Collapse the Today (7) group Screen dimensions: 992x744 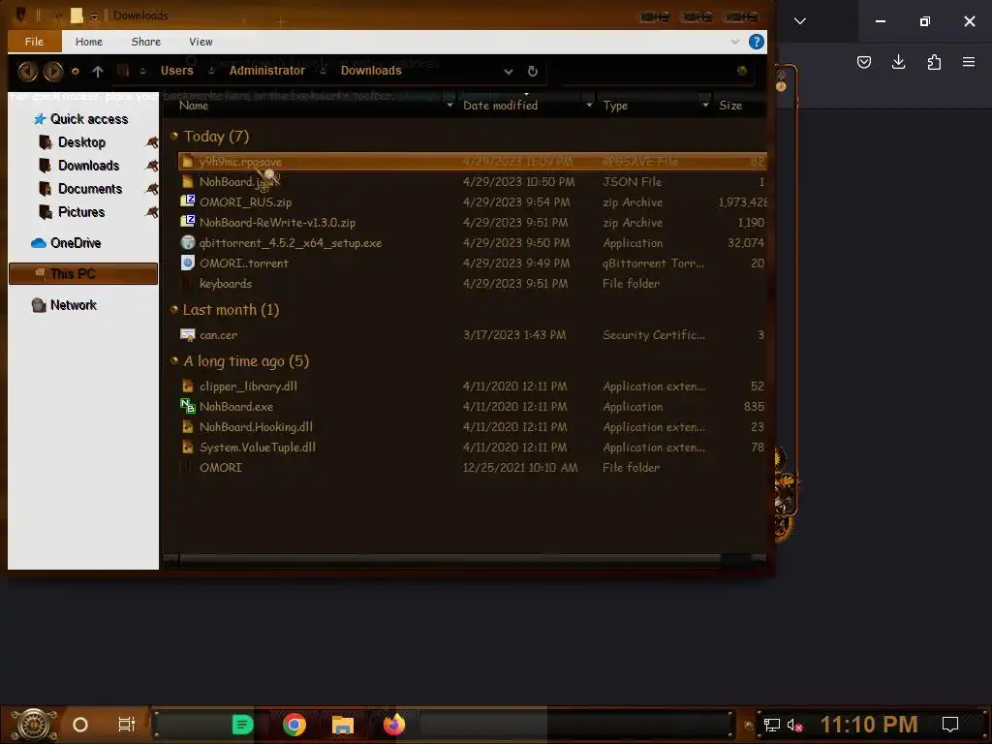(x=174, y=136)
